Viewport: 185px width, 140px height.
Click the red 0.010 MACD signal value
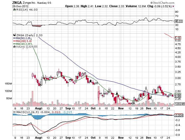click(x=56, y=112)
